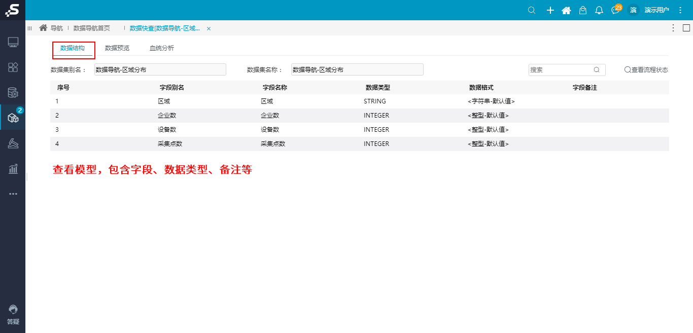Click the 字段备注 column header
Image resolution: width=693 pixels, height=333 pixels.
pos(585,88)
